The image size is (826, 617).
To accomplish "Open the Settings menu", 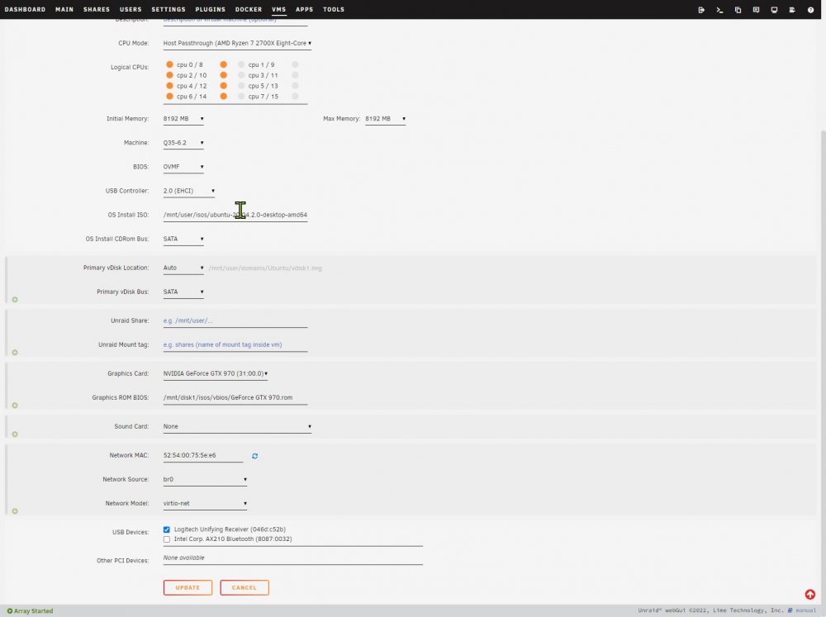I will (169, 9).
